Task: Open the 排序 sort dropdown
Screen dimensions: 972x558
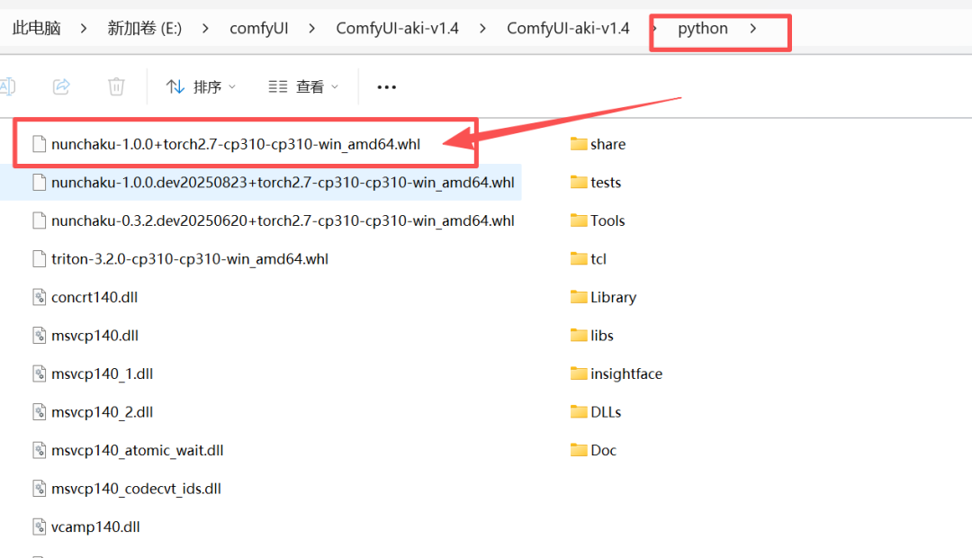Action: click(x=201, y=86)
